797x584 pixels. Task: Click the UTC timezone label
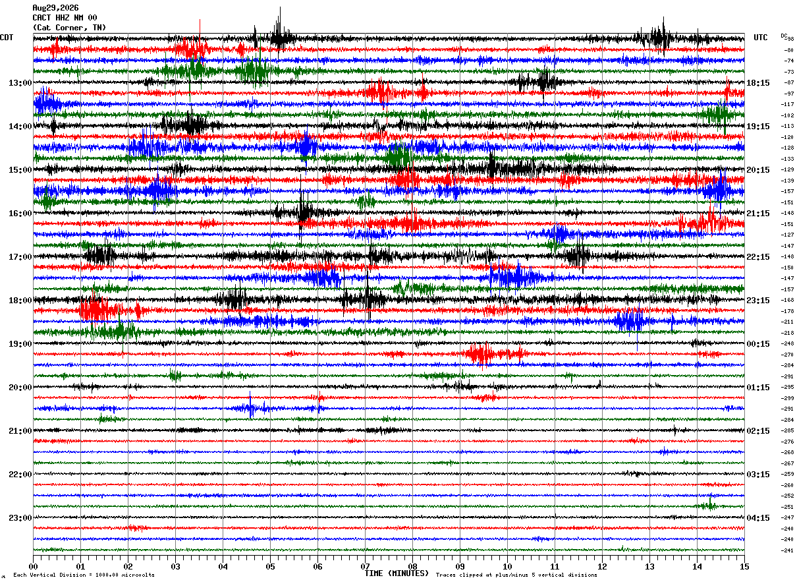761,38
